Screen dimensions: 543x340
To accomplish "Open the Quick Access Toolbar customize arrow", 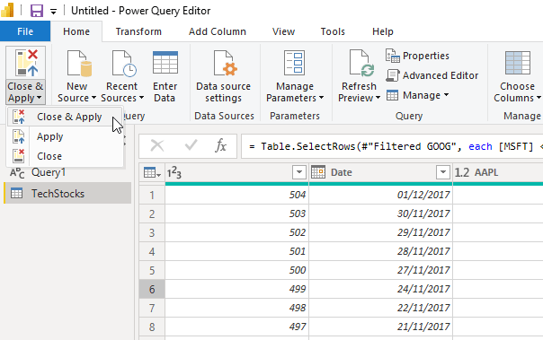I will tap(53, 12).
